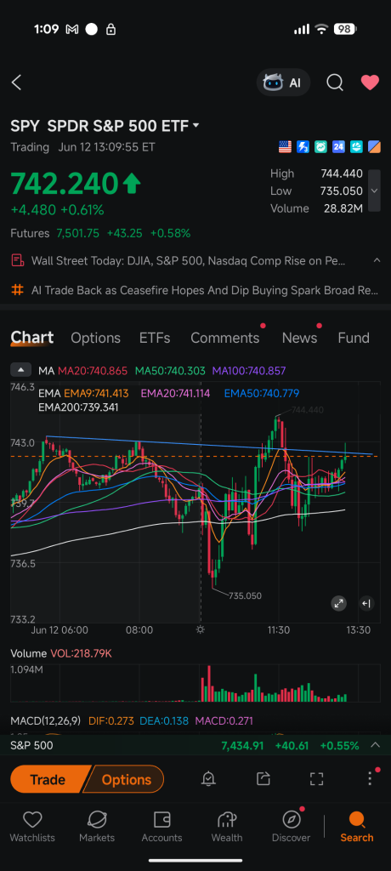Collapse the news headlines with chevron
The image size is (391, 871).
(x=376, y=260)
